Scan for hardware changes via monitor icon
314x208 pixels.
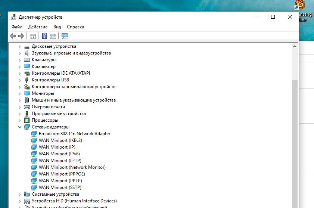[65, 36]
